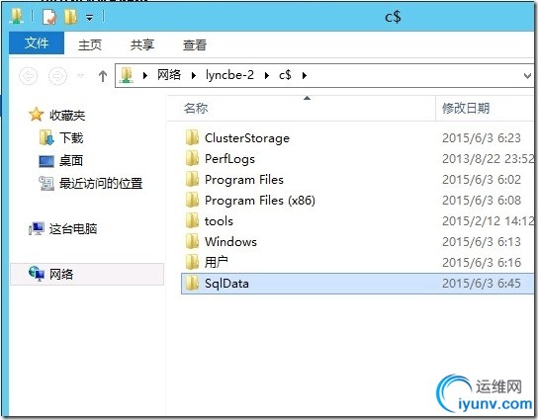Select 收藏夹 in the navigation pane
This screenshot has width=538, height=420.
pos(67,116)
